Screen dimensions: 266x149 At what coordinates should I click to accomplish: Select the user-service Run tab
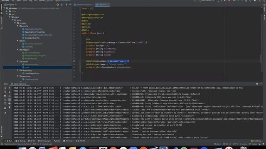(18, 84)
